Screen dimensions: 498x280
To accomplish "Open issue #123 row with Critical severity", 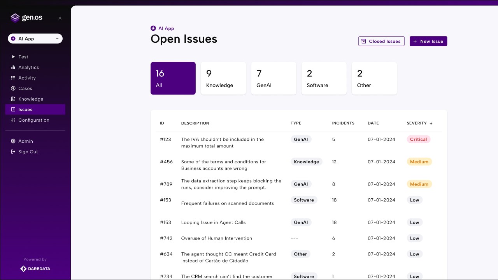I will coord(299,143).
